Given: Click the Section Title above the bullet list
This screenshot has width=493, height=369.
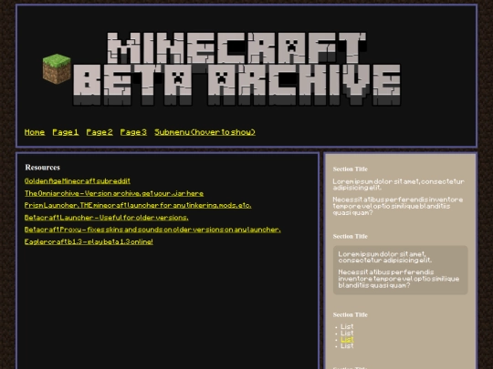Looking at the screenshot, I should pyautogui.click(x=351, y=314).
